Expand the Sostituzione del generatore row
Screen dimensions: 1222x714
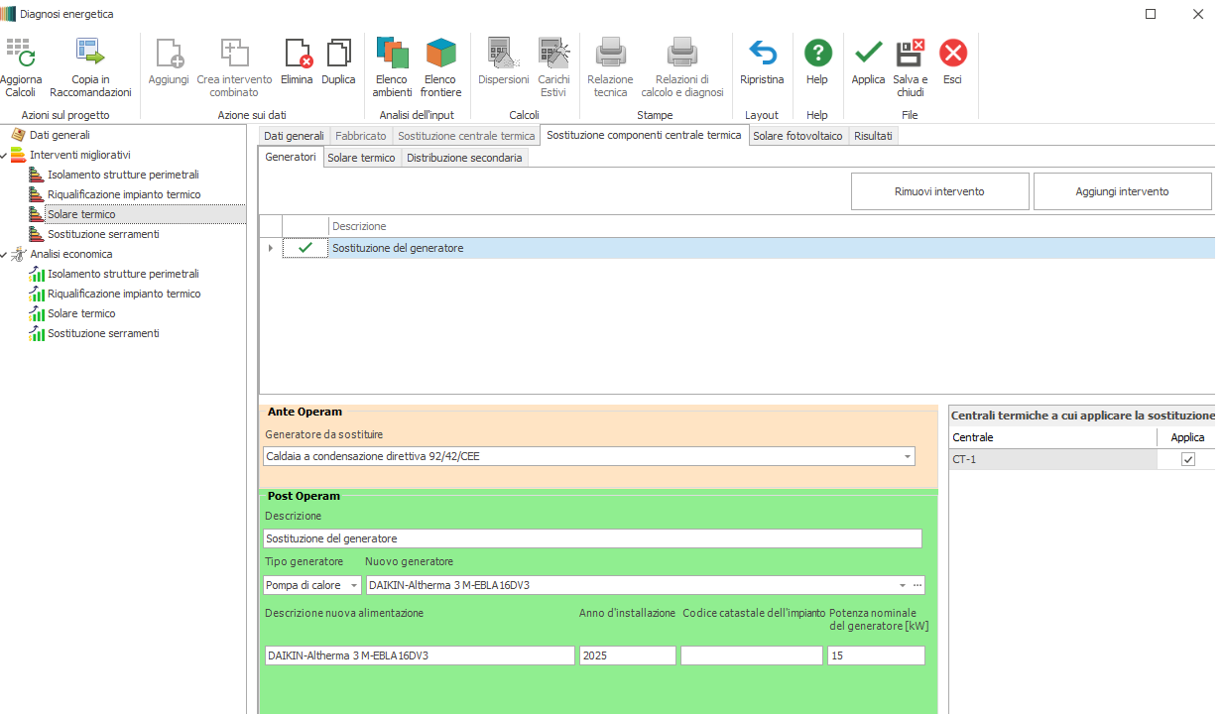point(271,248)
